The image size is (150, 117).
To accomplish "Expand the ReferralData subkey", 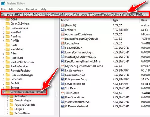I will coord(7,113).
